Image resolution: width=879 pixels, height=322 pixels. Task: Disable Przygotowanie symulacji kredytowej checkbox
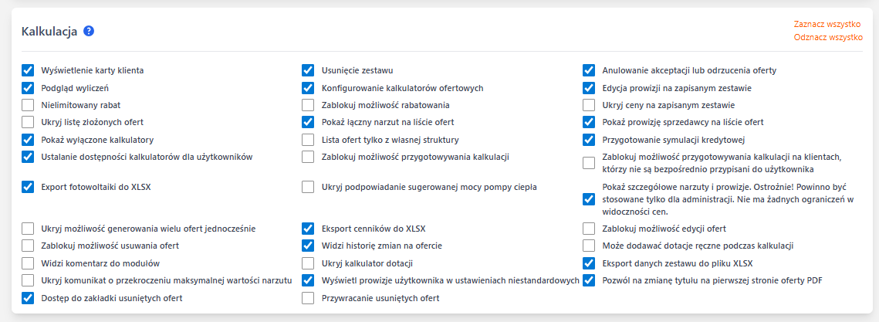tap(589, 140)
